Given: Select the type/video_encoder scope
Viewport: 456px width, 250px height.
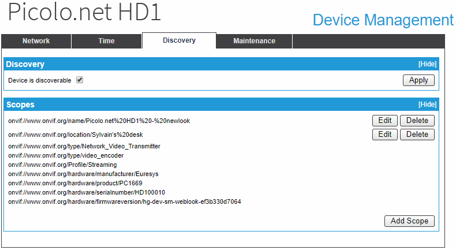Looking at the screenshot, I should [66, 155].
